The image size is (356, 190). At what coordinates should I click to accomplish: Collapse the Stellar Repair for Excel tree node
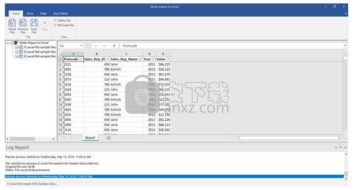point(8,43)
